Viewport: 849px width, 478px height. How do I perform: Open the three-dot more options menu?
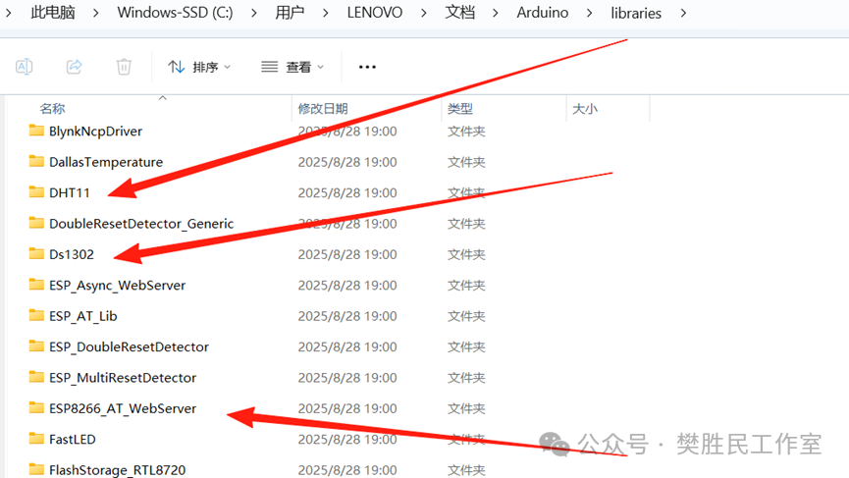pyautogui.click(x=367, y=67)
